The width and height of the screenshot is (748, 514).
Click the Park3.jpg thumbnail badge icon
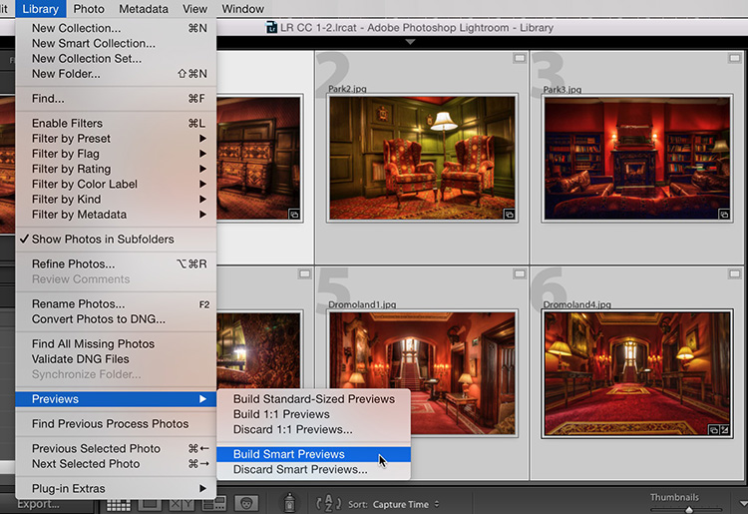click(x=724, y=215)
